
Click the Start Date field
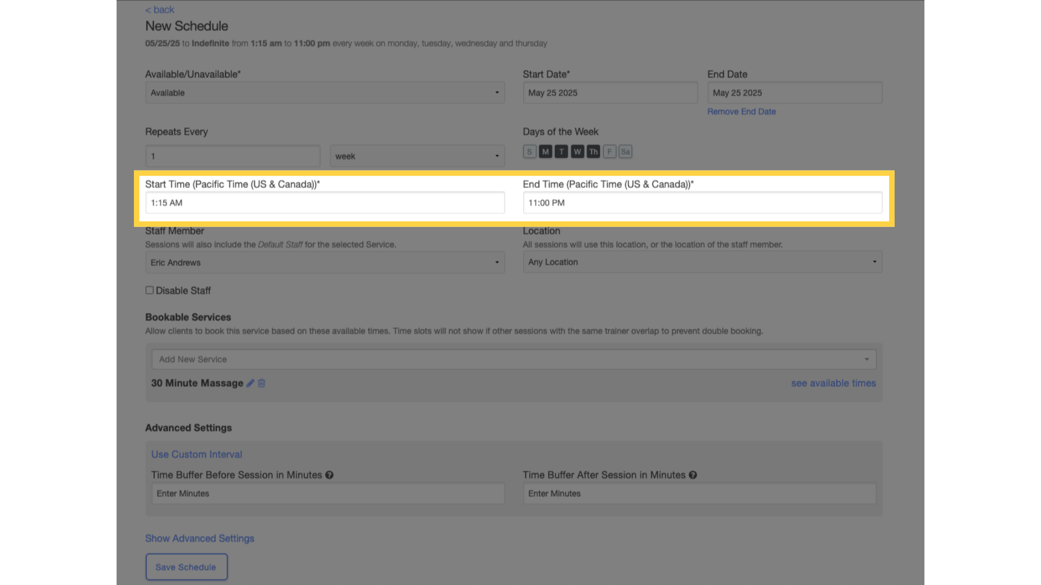(610, 93)
